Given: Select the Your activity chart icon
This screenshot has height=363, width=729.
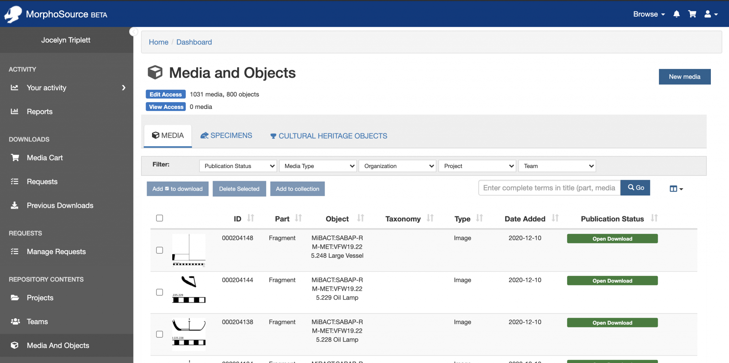Looking at the screenshot, I should 14,88.
